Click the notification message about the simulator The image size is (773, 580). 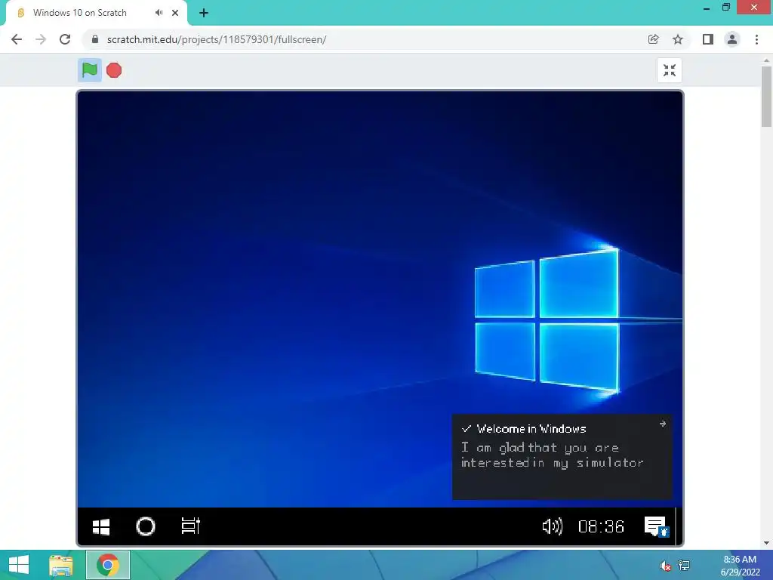[x=552, y=455]
